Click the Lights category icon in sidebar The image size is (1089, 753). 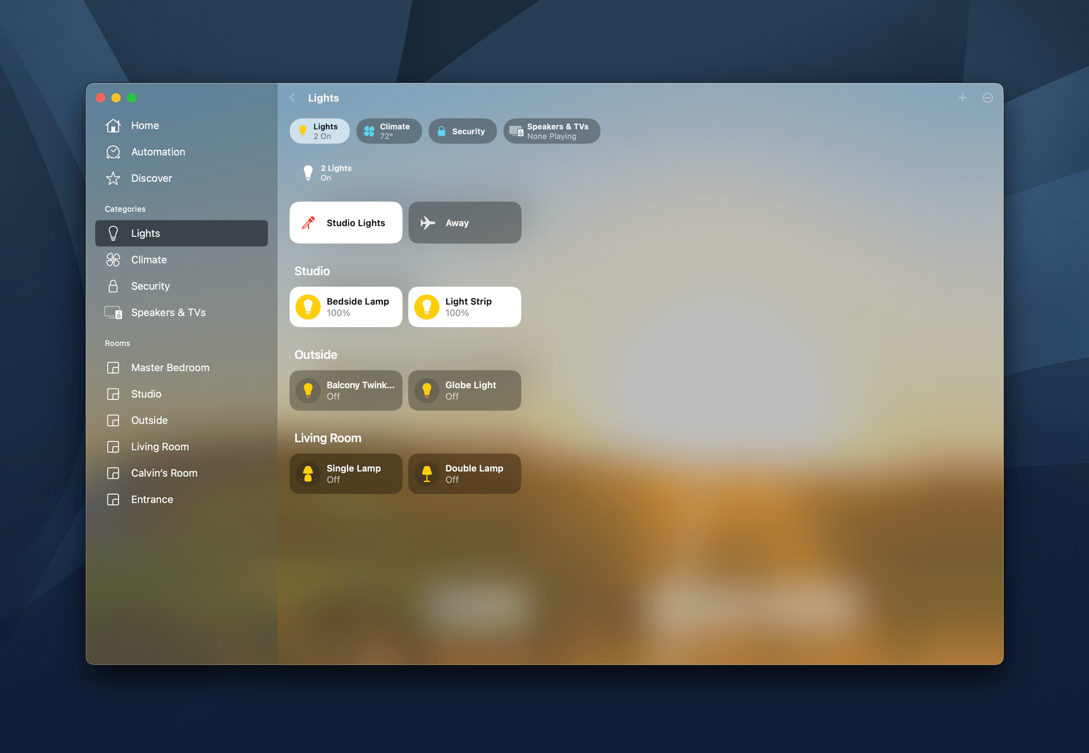point(113,233)
